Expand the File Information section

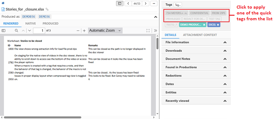point(196,42)
